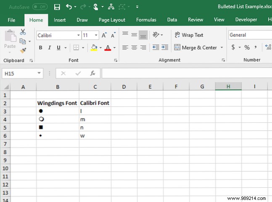Click the Increase Decimal icon
Screen dimensions: 272x202
268,47
